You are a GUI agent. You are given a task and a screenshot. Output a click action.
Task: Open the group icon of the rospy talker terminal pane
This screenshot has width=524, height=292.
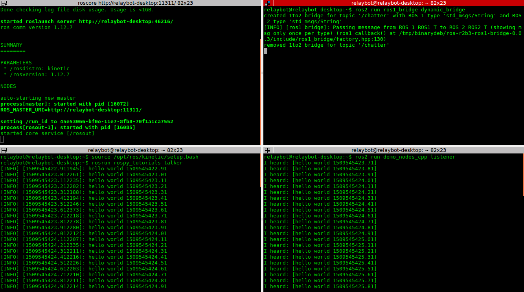4,150
